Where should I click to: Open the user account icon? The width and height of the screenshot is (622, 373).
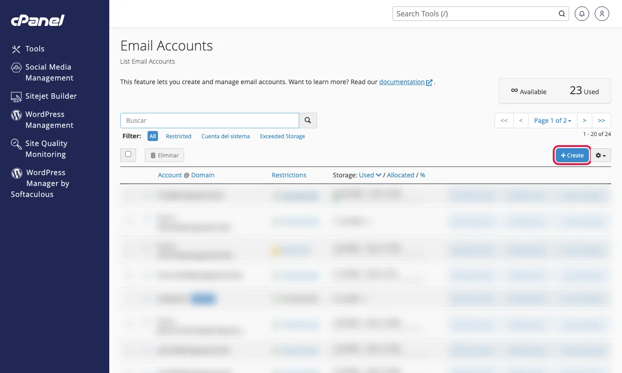click(x=602, y=14)
